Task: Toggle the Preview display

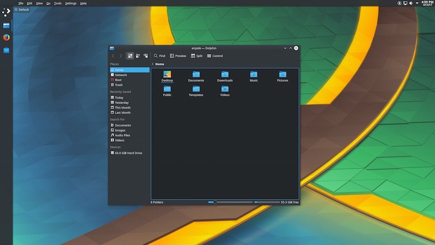Action: (178, 56)
